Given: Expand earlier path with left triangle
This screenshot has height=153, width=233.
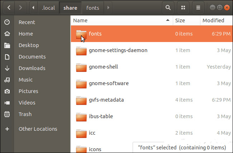Looking at the screenshot, I should 34,8.
